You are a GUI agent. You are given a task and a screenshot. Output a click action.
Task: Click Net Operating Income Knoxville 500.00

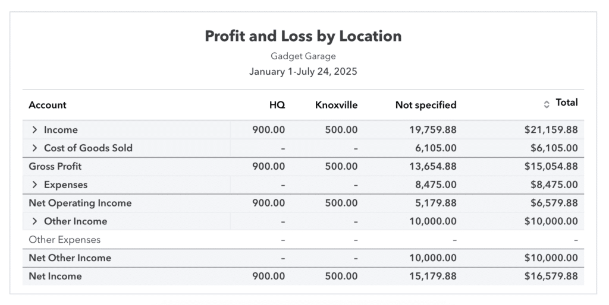point(341,203)
